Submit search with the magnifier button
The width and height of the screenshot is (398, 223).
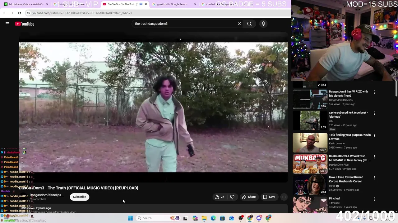pos(249,24)
